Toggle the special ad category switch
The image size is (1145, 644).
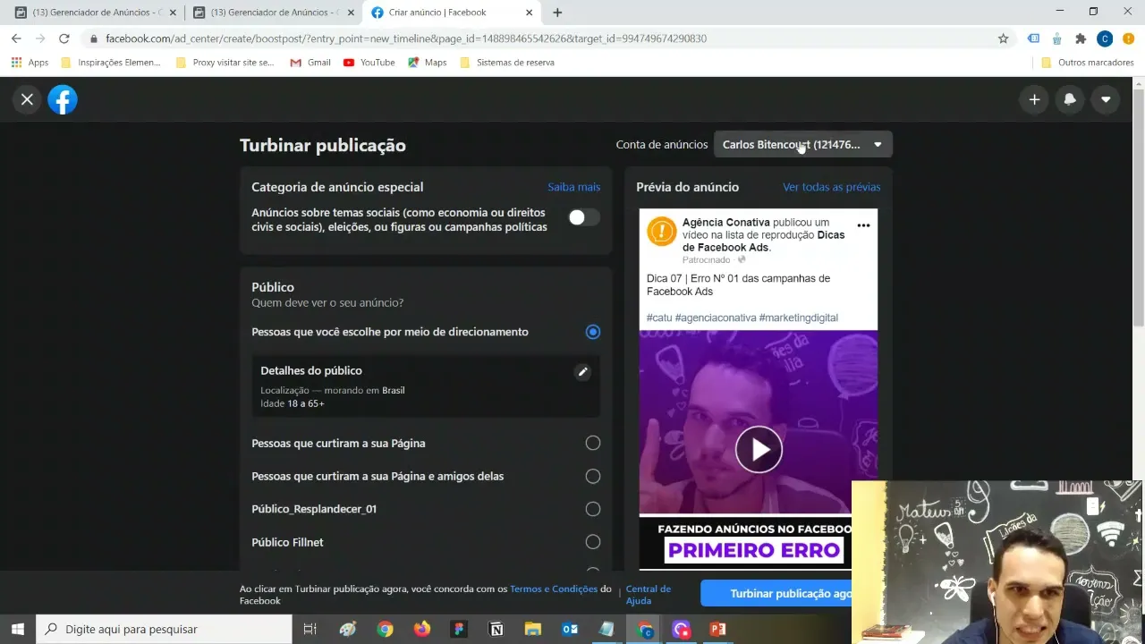point(584,217)
